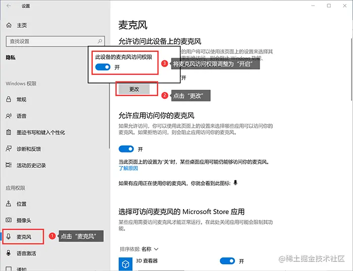Click the 语音激活 microphone icon

point(9,253)
